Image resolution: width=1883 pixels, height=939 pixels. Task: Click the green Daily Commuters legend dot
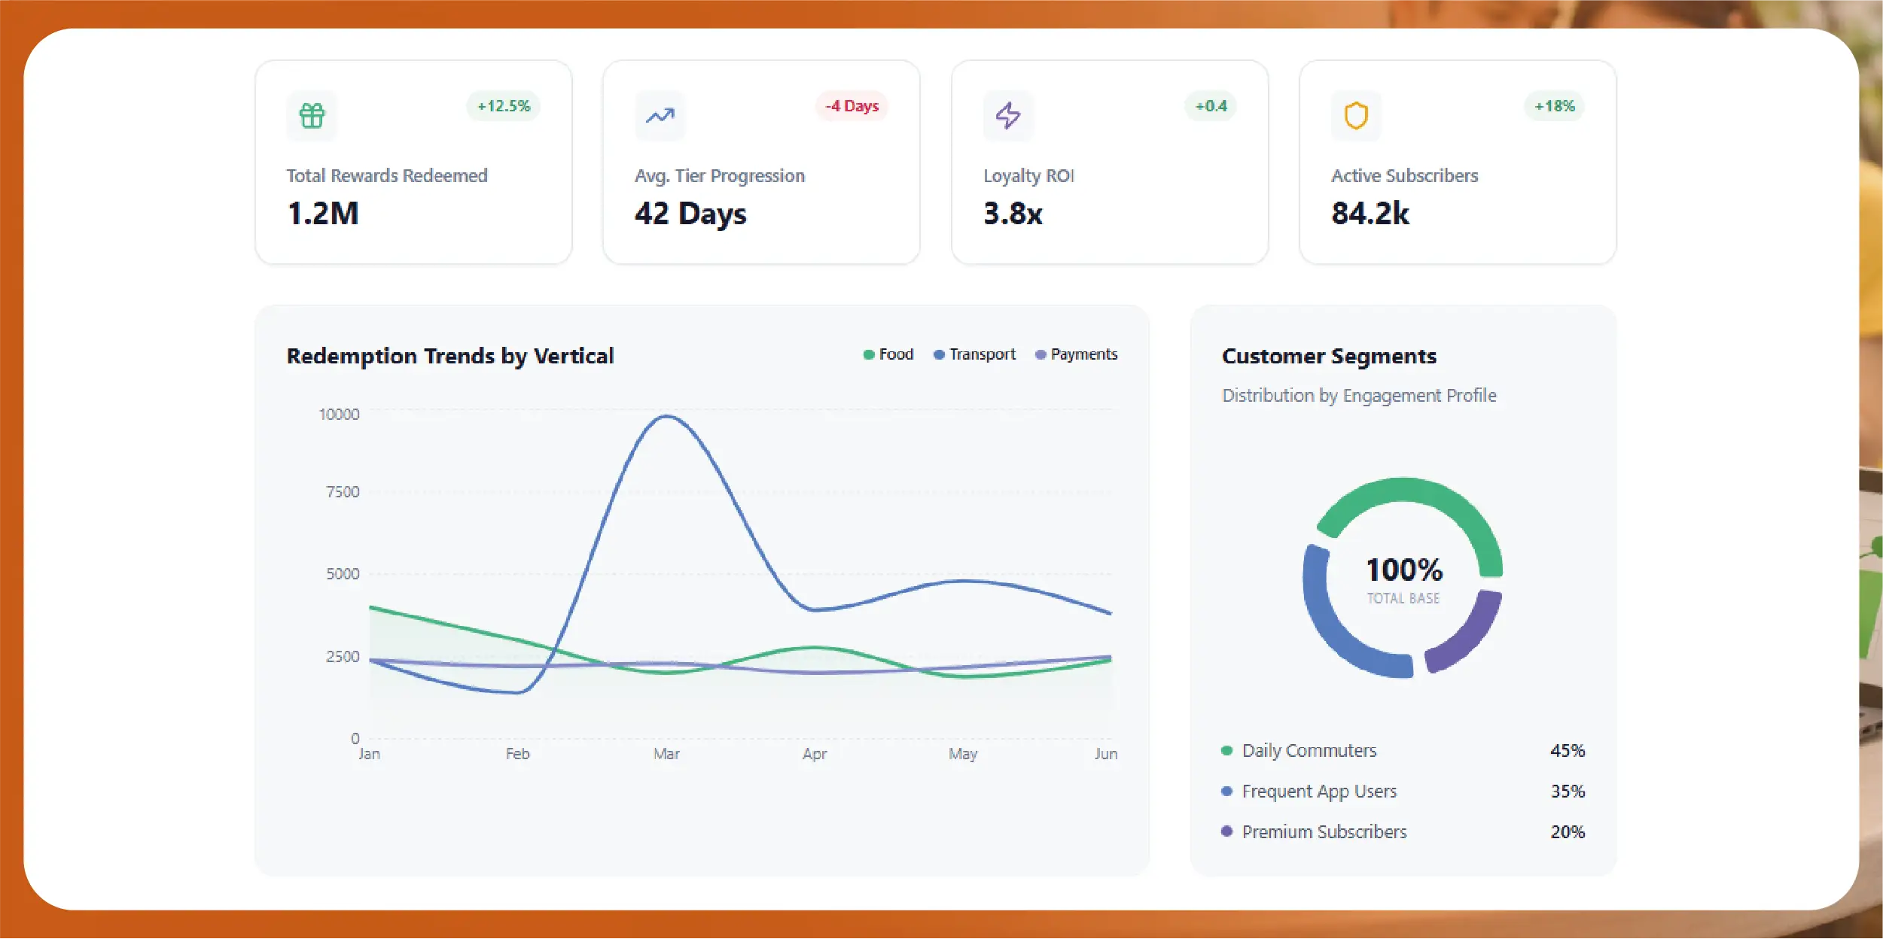point(1226,750)
